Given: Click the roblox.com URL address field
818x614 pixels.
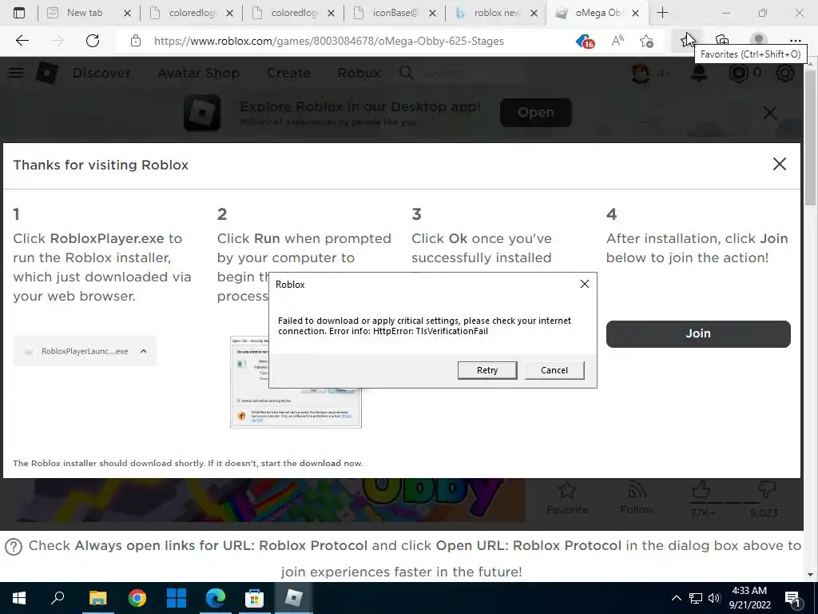Looking at the screenshot, I should point(328,41).
